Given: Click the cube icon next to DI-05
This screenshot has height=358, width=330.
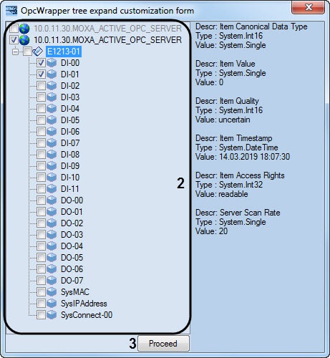Looking at the screenshot, I should coord(52,120).
